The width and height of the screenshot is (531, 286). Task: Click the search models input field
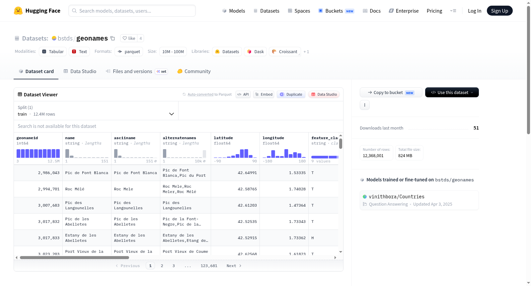[x=132, y=11]
